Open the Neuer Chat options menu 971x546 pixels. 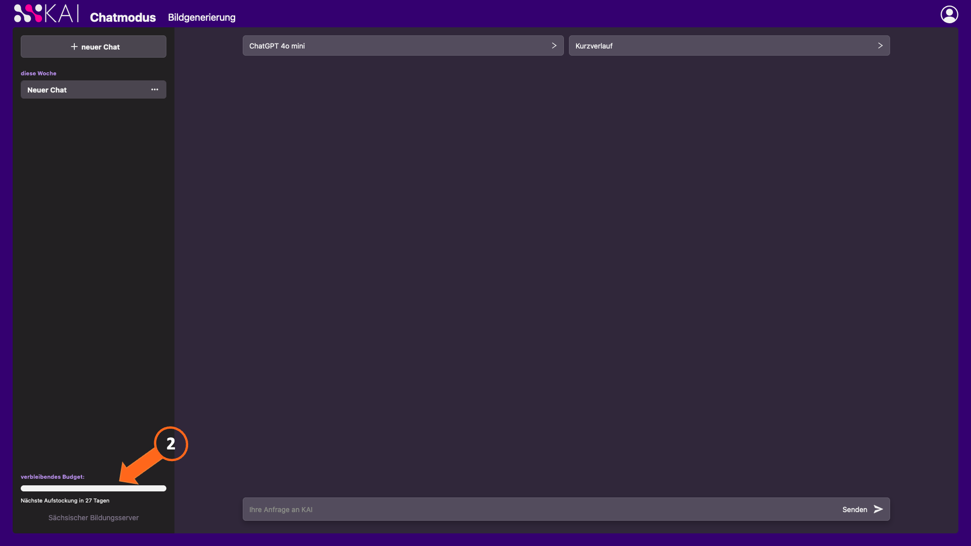pyautogui.click(x=155, y=89)
